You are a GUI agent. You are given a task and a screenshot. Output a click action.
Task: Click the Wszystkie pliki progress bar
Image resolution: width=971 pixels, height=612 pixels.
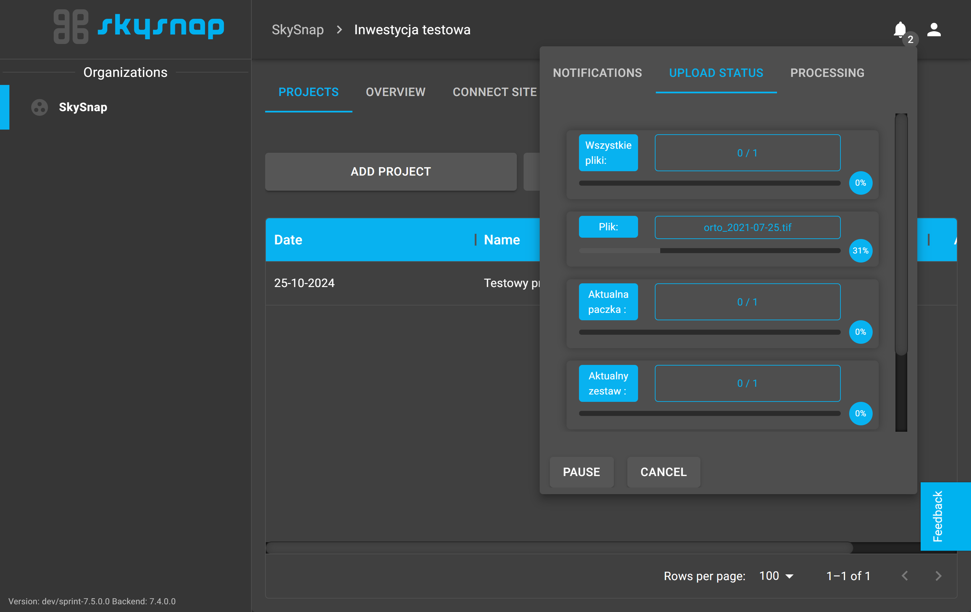click(x=709, y=183)
